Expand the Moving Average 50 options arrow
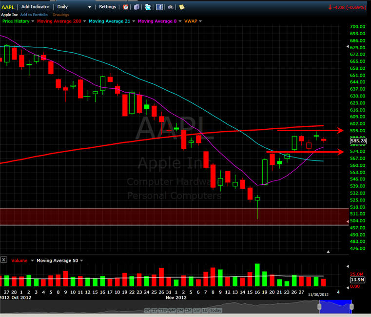 point(81,260)
